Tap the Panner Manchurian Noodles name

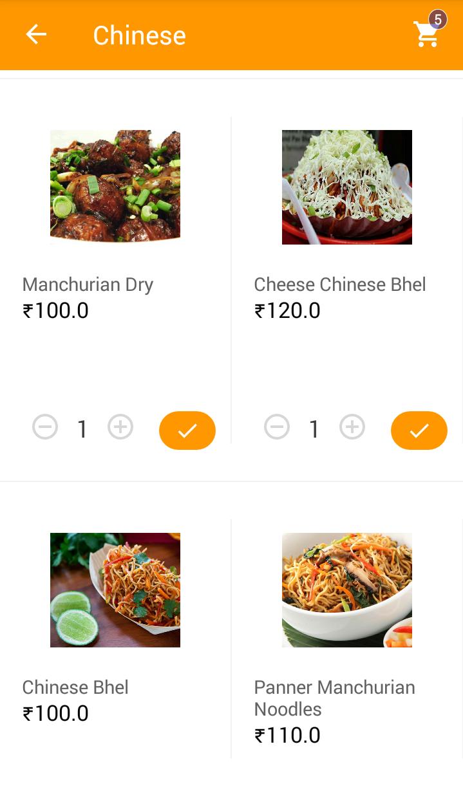[x=334, y=698]
